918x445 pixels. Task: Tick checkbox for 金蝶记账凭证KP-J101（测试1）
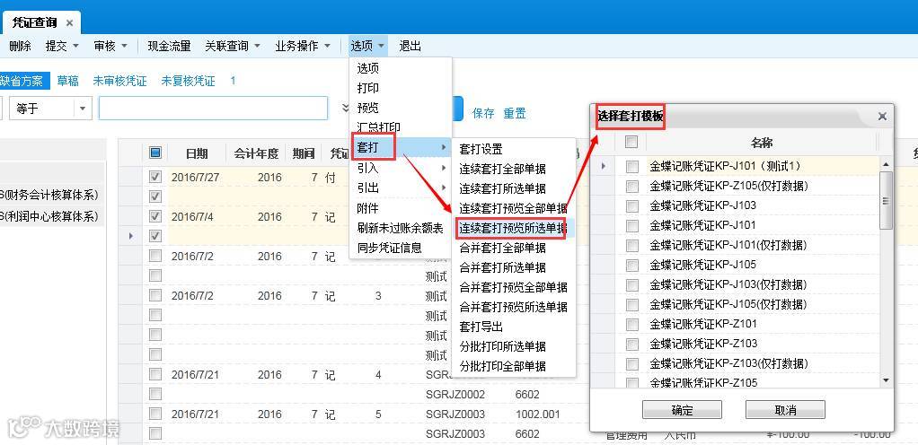pos(631,167)
